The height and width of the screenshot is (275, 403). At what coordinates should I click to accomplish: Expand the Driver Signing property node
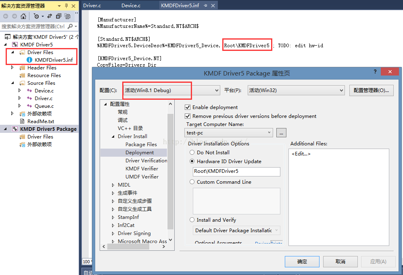pos(113,233)
